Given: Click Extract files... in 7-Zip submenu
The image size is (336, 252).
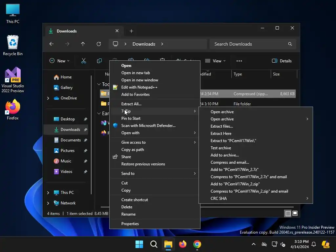Looking at the screenshot, I should [x=256, y=126].
